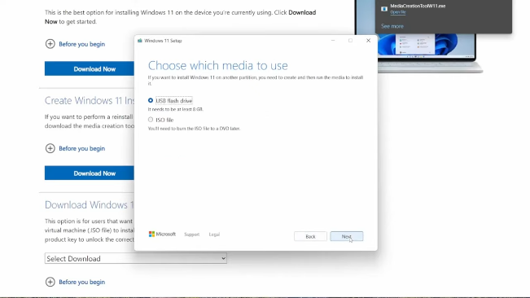The width and height of the screenshot is (530, 298).
Task: Expand Before you begin under Create Windows 11 media
Action: coord(75,148)
